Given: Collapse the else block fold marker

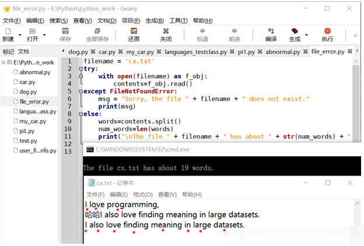Looking at the screenshot, I should tap(80, 114).
